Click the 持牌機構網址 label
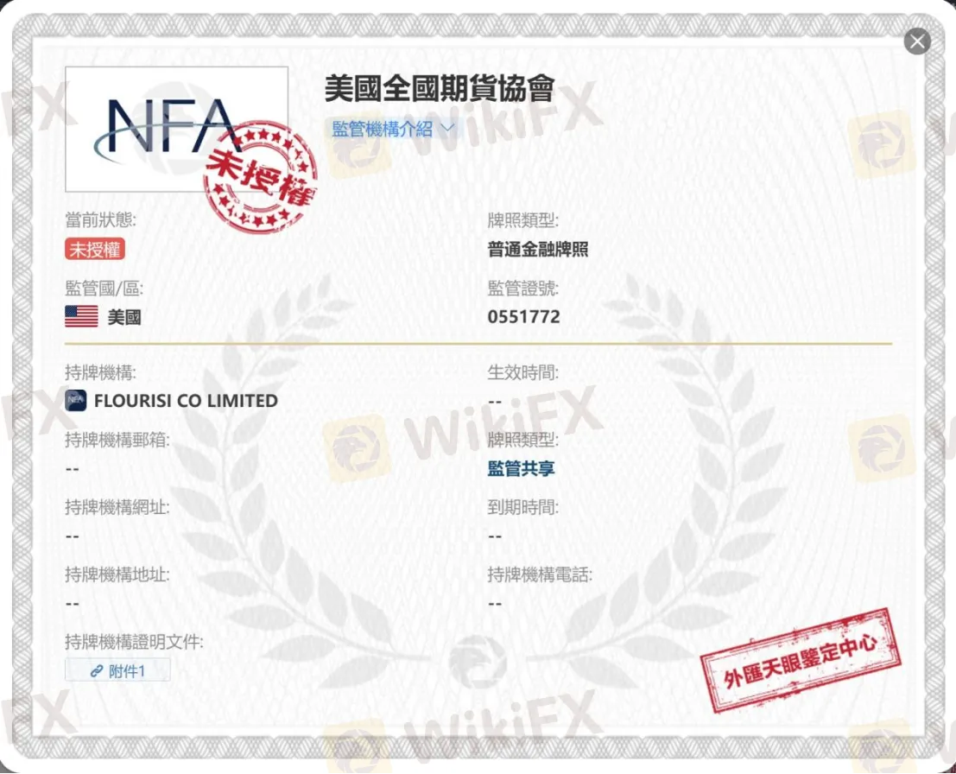 pos(117,507)
